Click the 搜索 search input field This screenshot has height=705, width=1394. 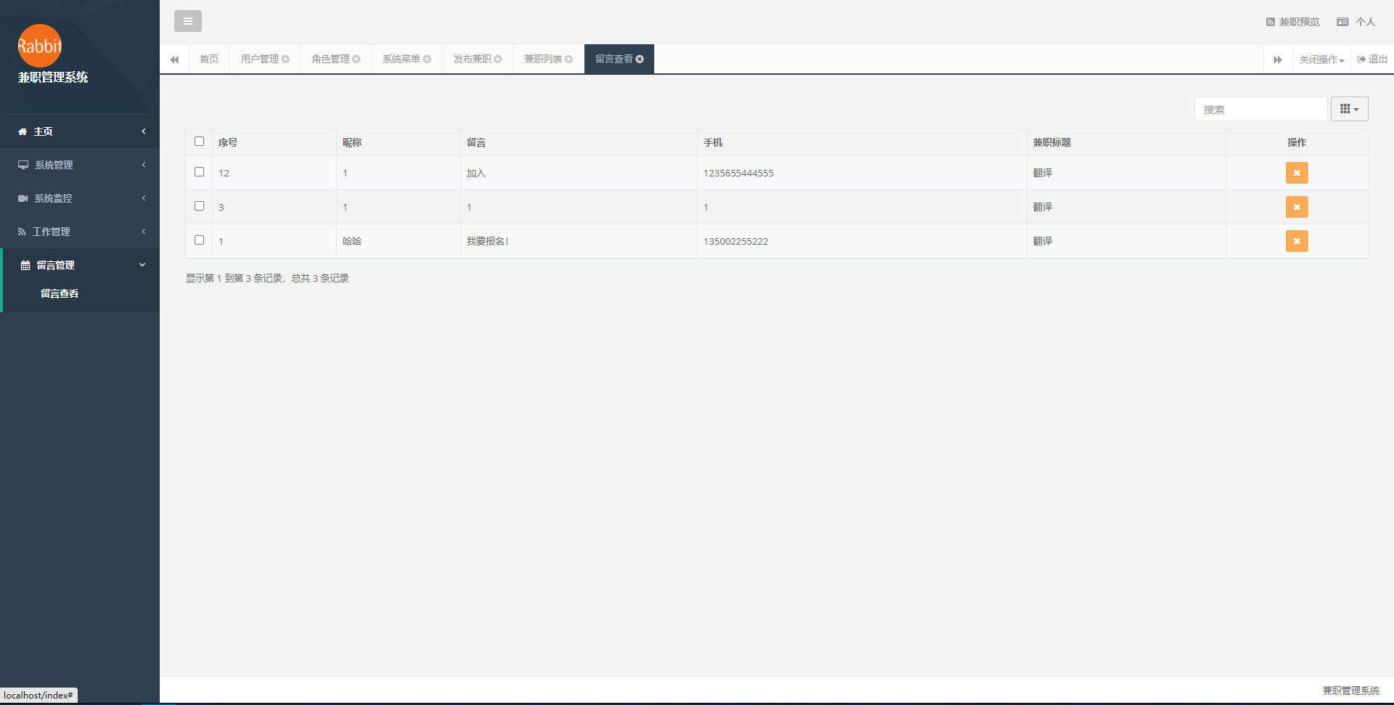click(1261, 109)
